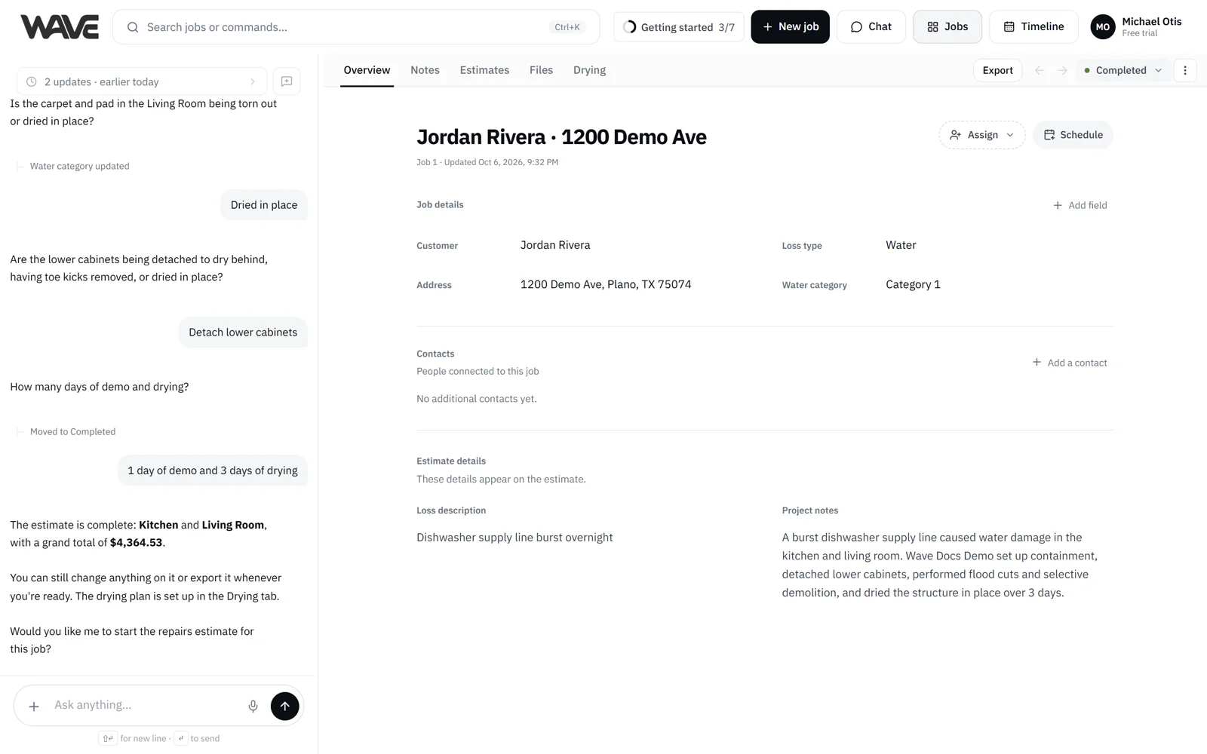Open the Timeline view
Screen dimensions: 1207x754
click(x=1033, y=27)
